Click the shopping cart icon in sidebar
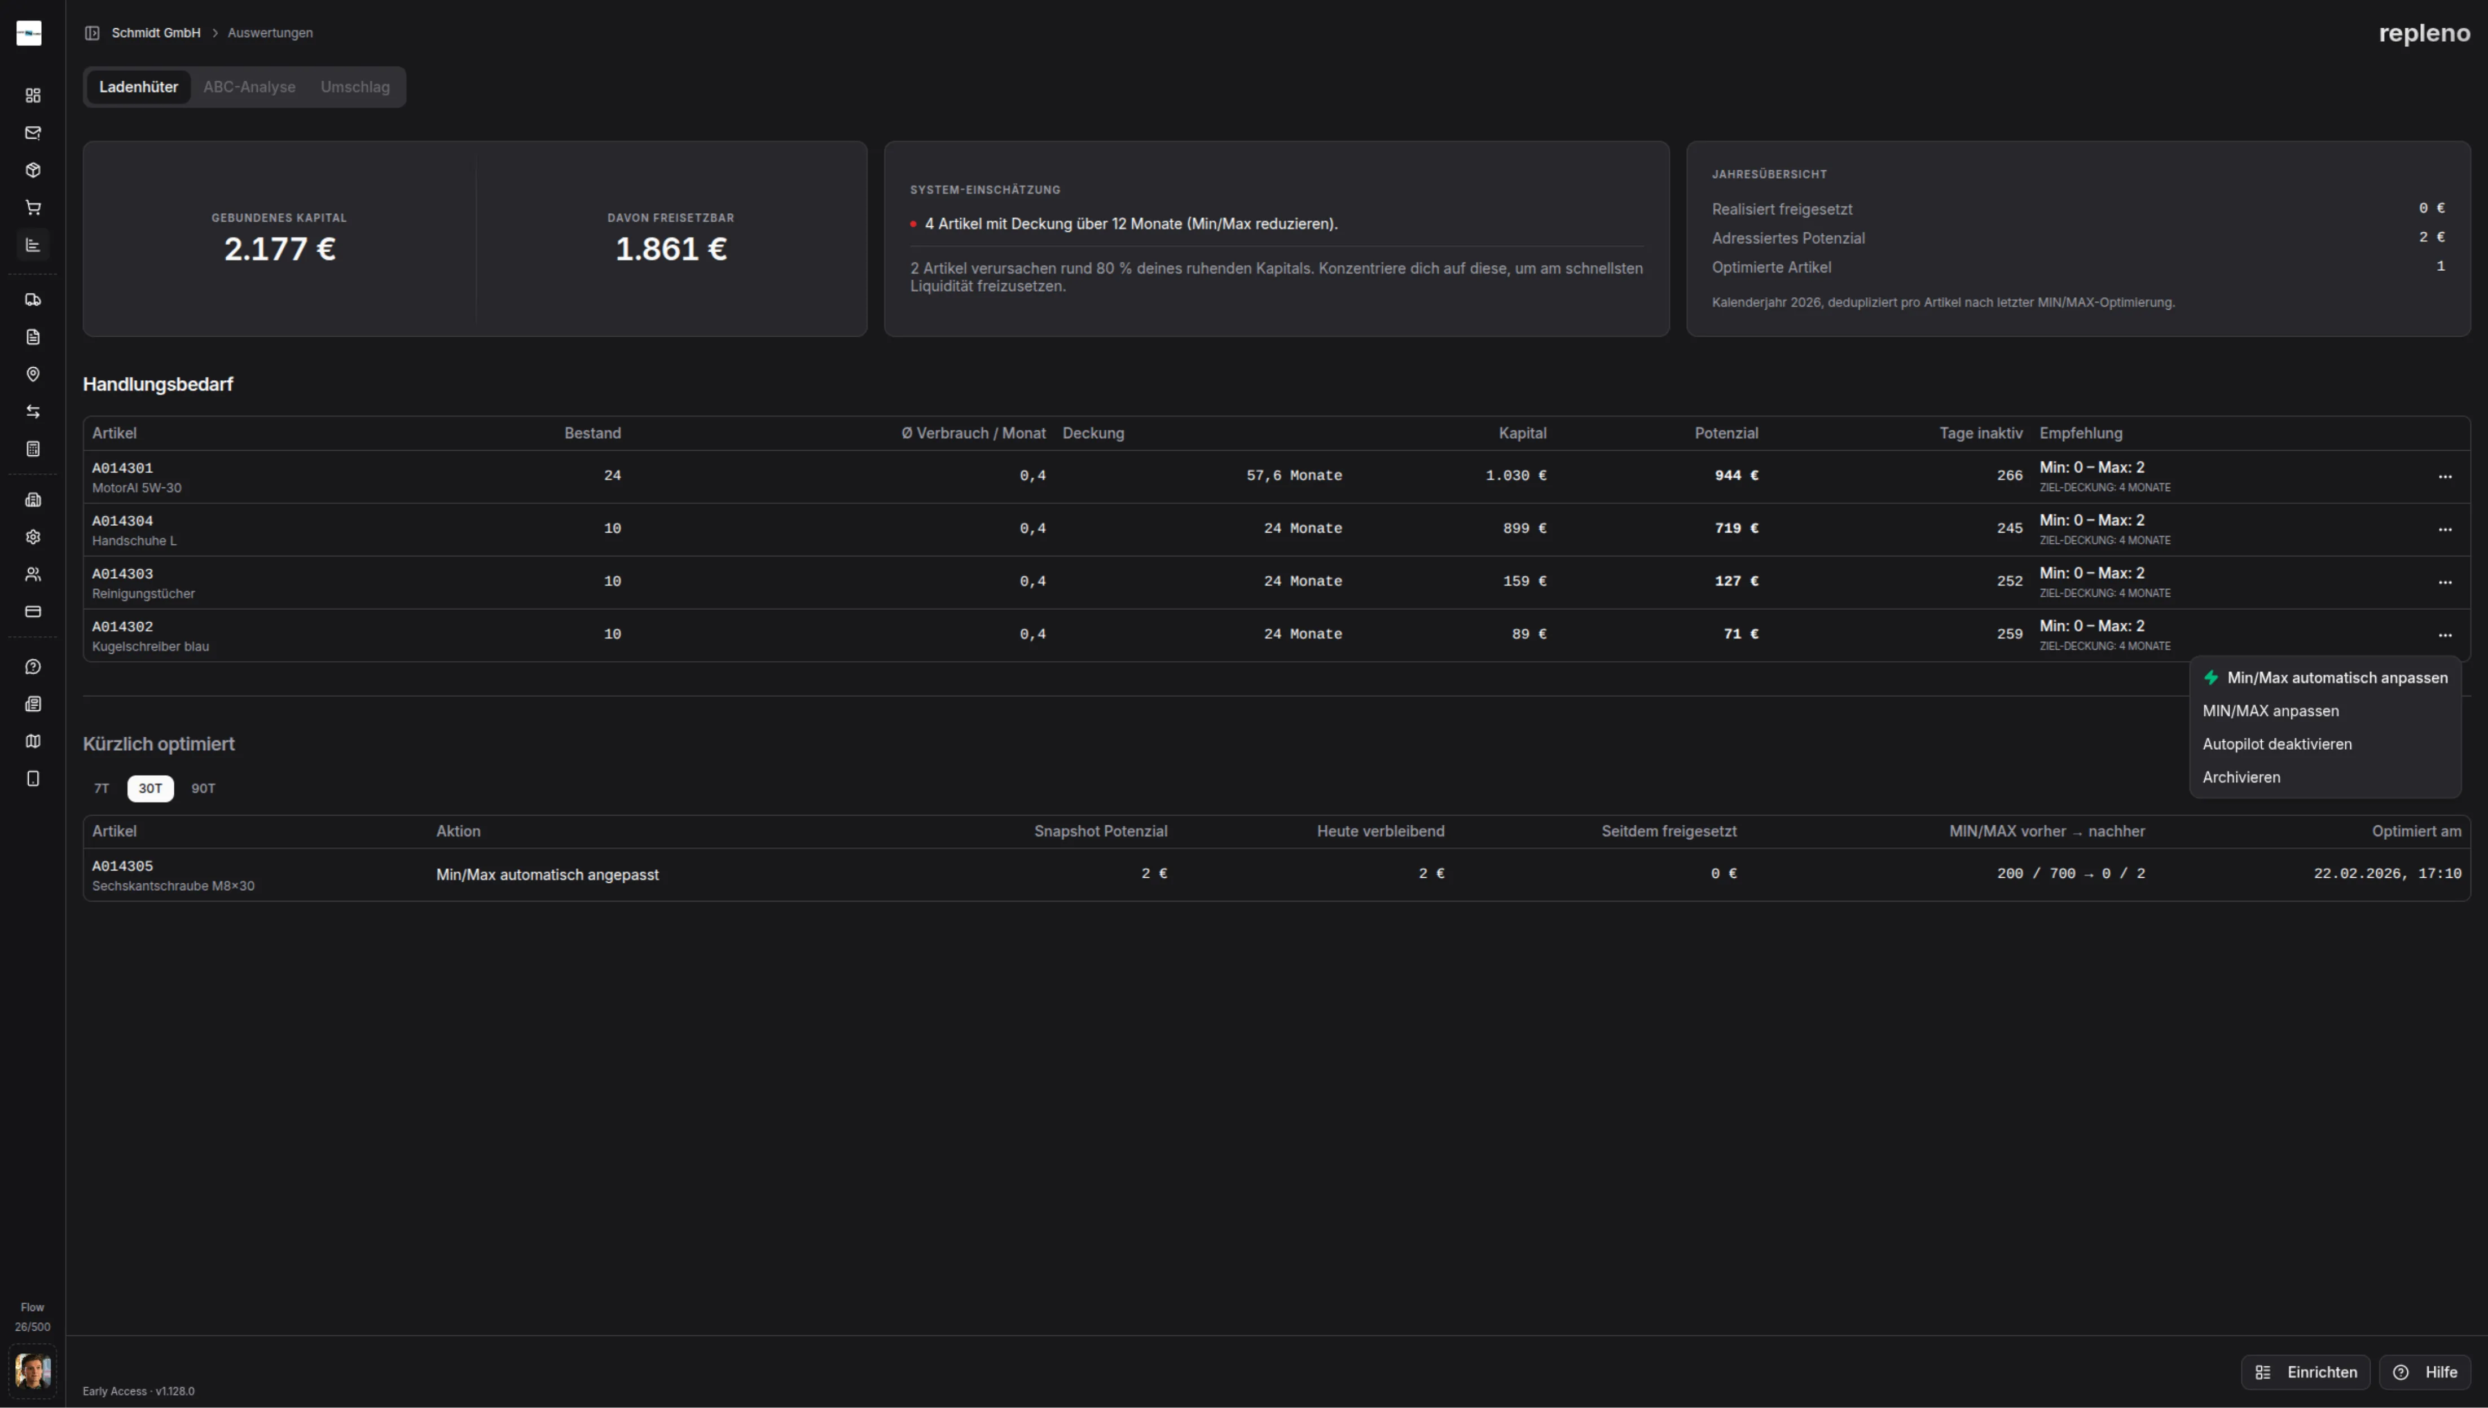 tap(33, 207)
